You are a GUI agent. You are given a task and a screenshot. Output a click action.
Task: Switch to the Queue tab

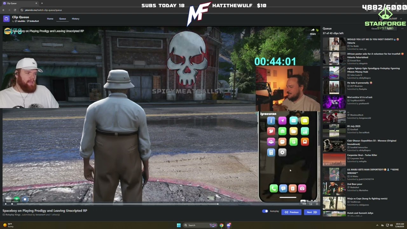coord(63,19)
